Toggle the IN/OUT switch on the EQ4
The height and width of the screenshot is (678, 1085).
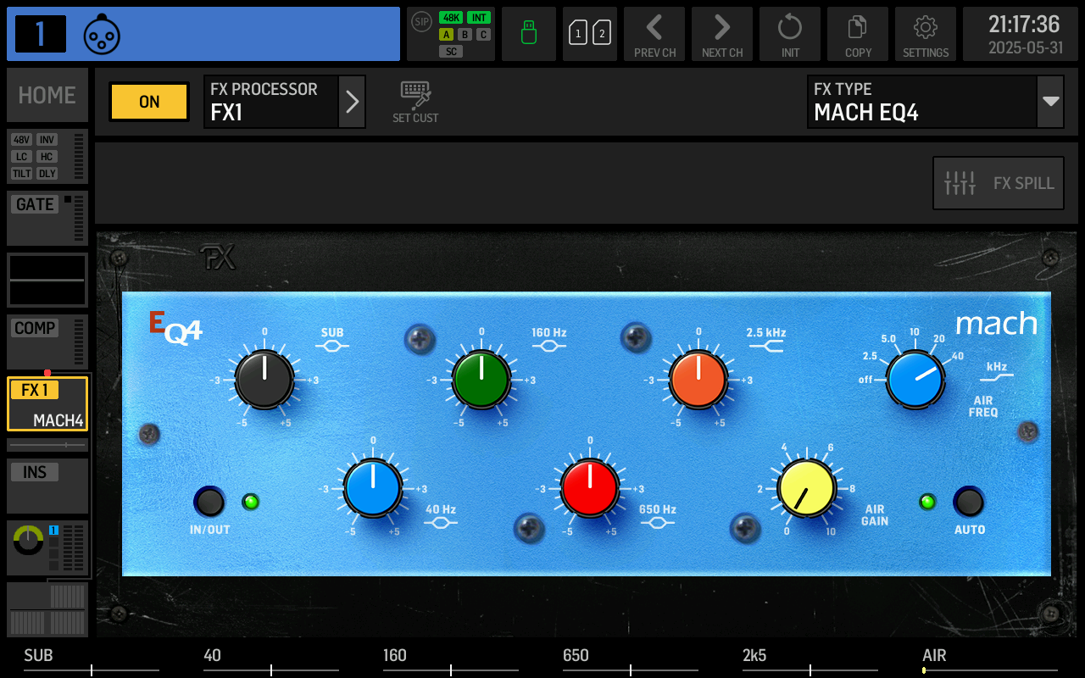pyautogui.click(x=210, y=502)
